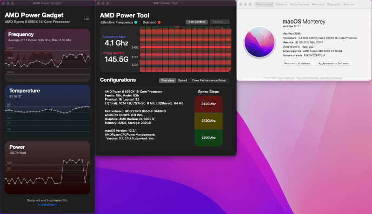Click the Motherboard ROG STRIX B550-F GAMING line
This screenshot has width=372, height=214.
(x=135, y=111)
